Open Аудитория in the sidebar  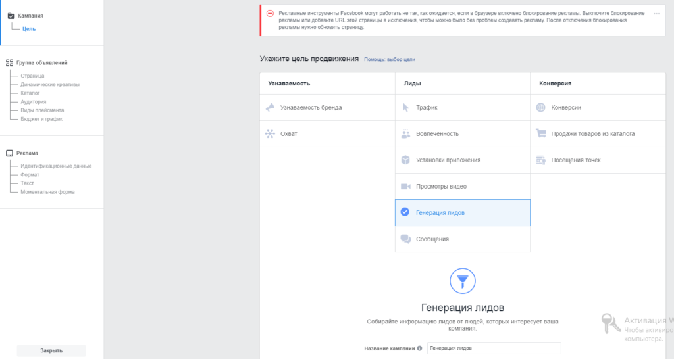[x=33, y=102]
